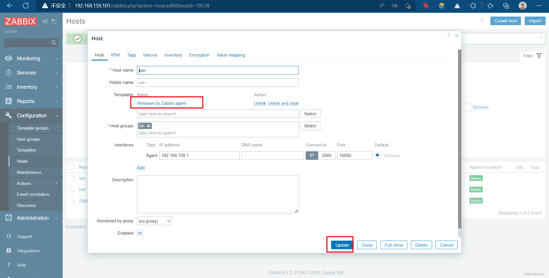The image size is (549, 278).
Task: Switch to the Inventory dialog tab
Action: (x=173, y=55)
